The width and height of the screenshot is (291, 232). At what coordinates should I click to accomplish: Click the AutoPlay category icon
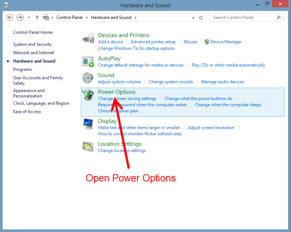(88, 62)
